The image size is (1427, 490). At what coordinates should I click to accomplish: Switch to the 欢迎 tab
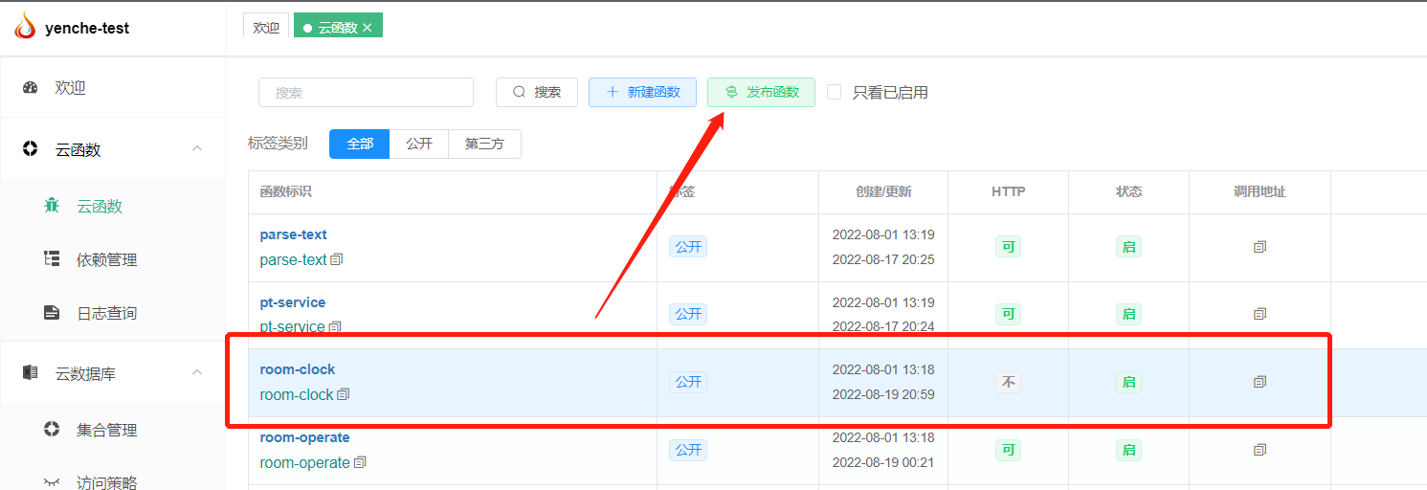(266, 28)
